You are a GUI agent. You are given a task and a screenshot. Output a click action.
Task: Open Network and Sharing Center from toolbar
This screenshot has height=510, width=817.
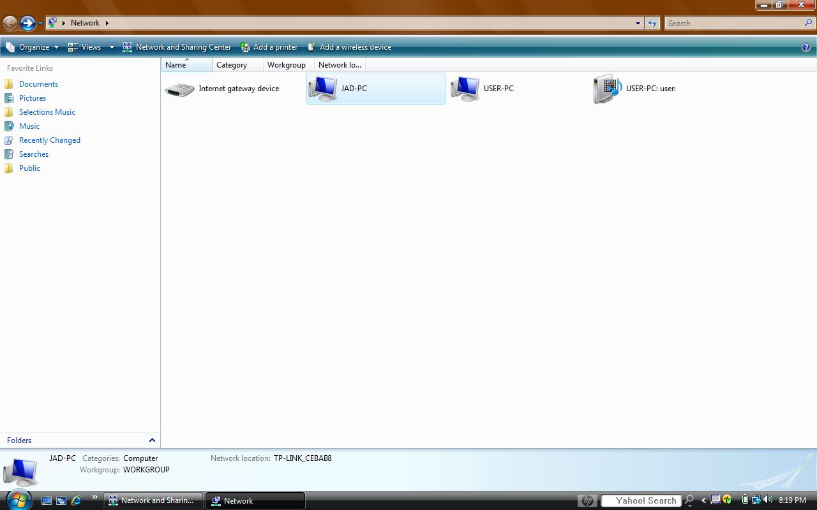[177, 47]
